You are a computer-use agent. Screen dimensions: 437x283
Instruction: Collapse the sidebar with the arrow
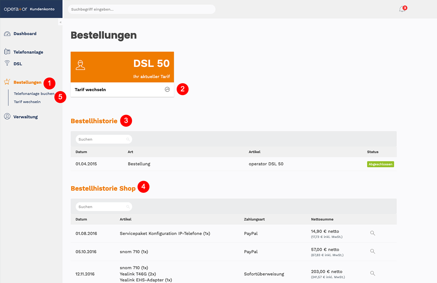coord(60,22)
